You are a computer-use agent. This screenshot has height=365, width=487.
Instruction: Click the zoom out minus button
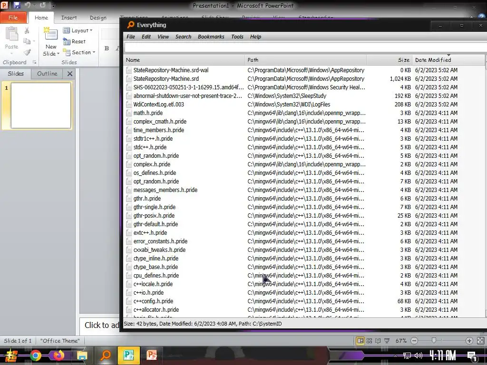pos(414,341)
